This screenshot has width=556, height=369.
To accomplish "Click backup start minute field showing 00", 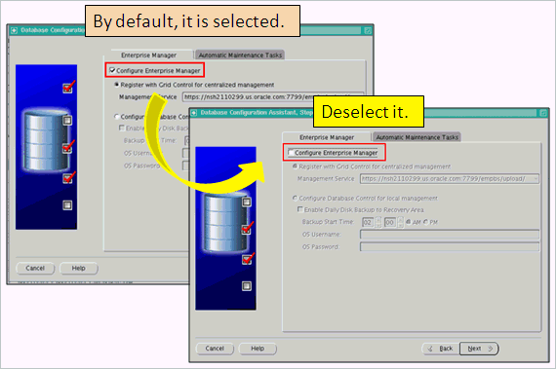I will [x=390, y=222].
